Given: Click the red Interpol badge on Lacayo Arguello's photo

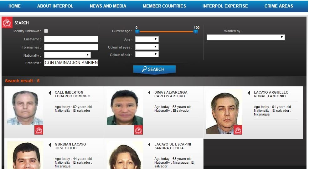Looking at the screenshot, I should (238, 130).
